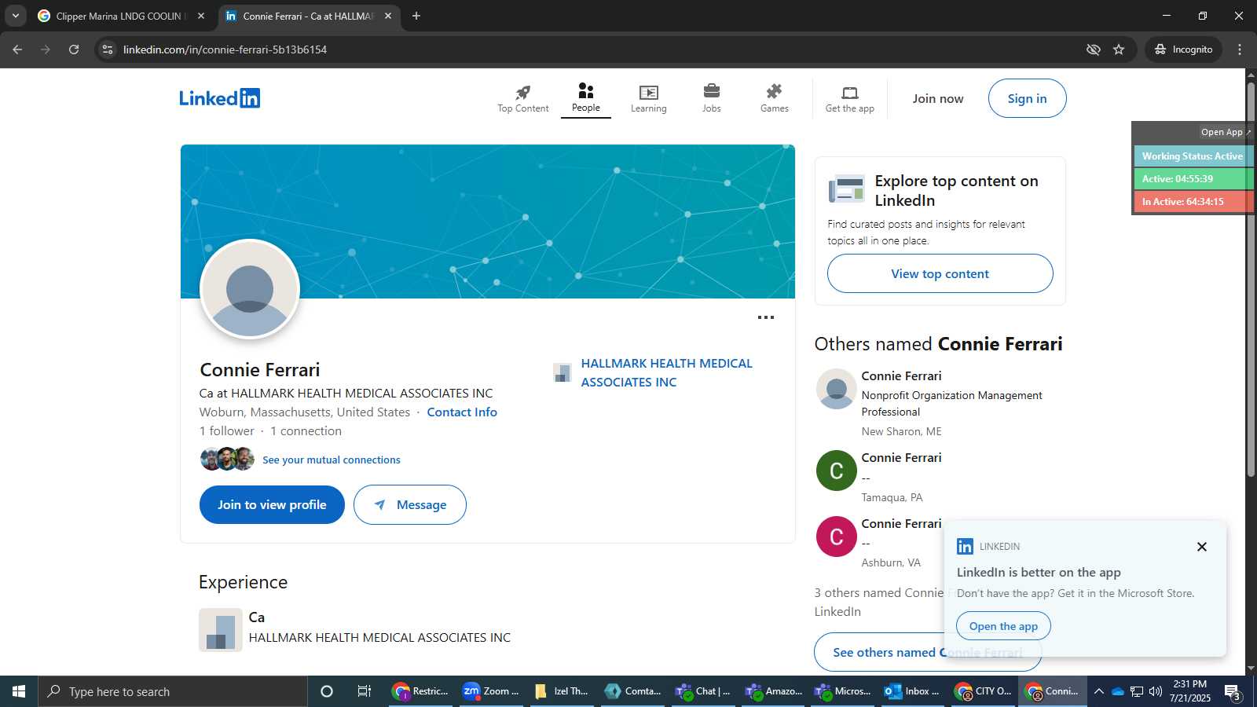Open Teams Chat taskbar item

(x=703, y=691)
